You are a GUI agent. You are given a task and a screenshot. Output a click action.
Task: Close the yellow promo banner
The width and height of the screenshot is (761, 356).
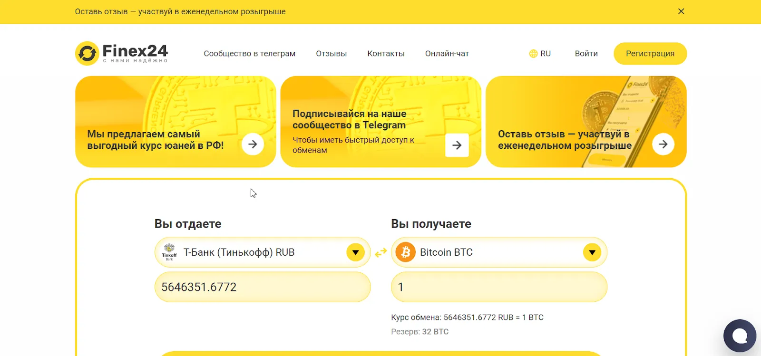(681, 11)
